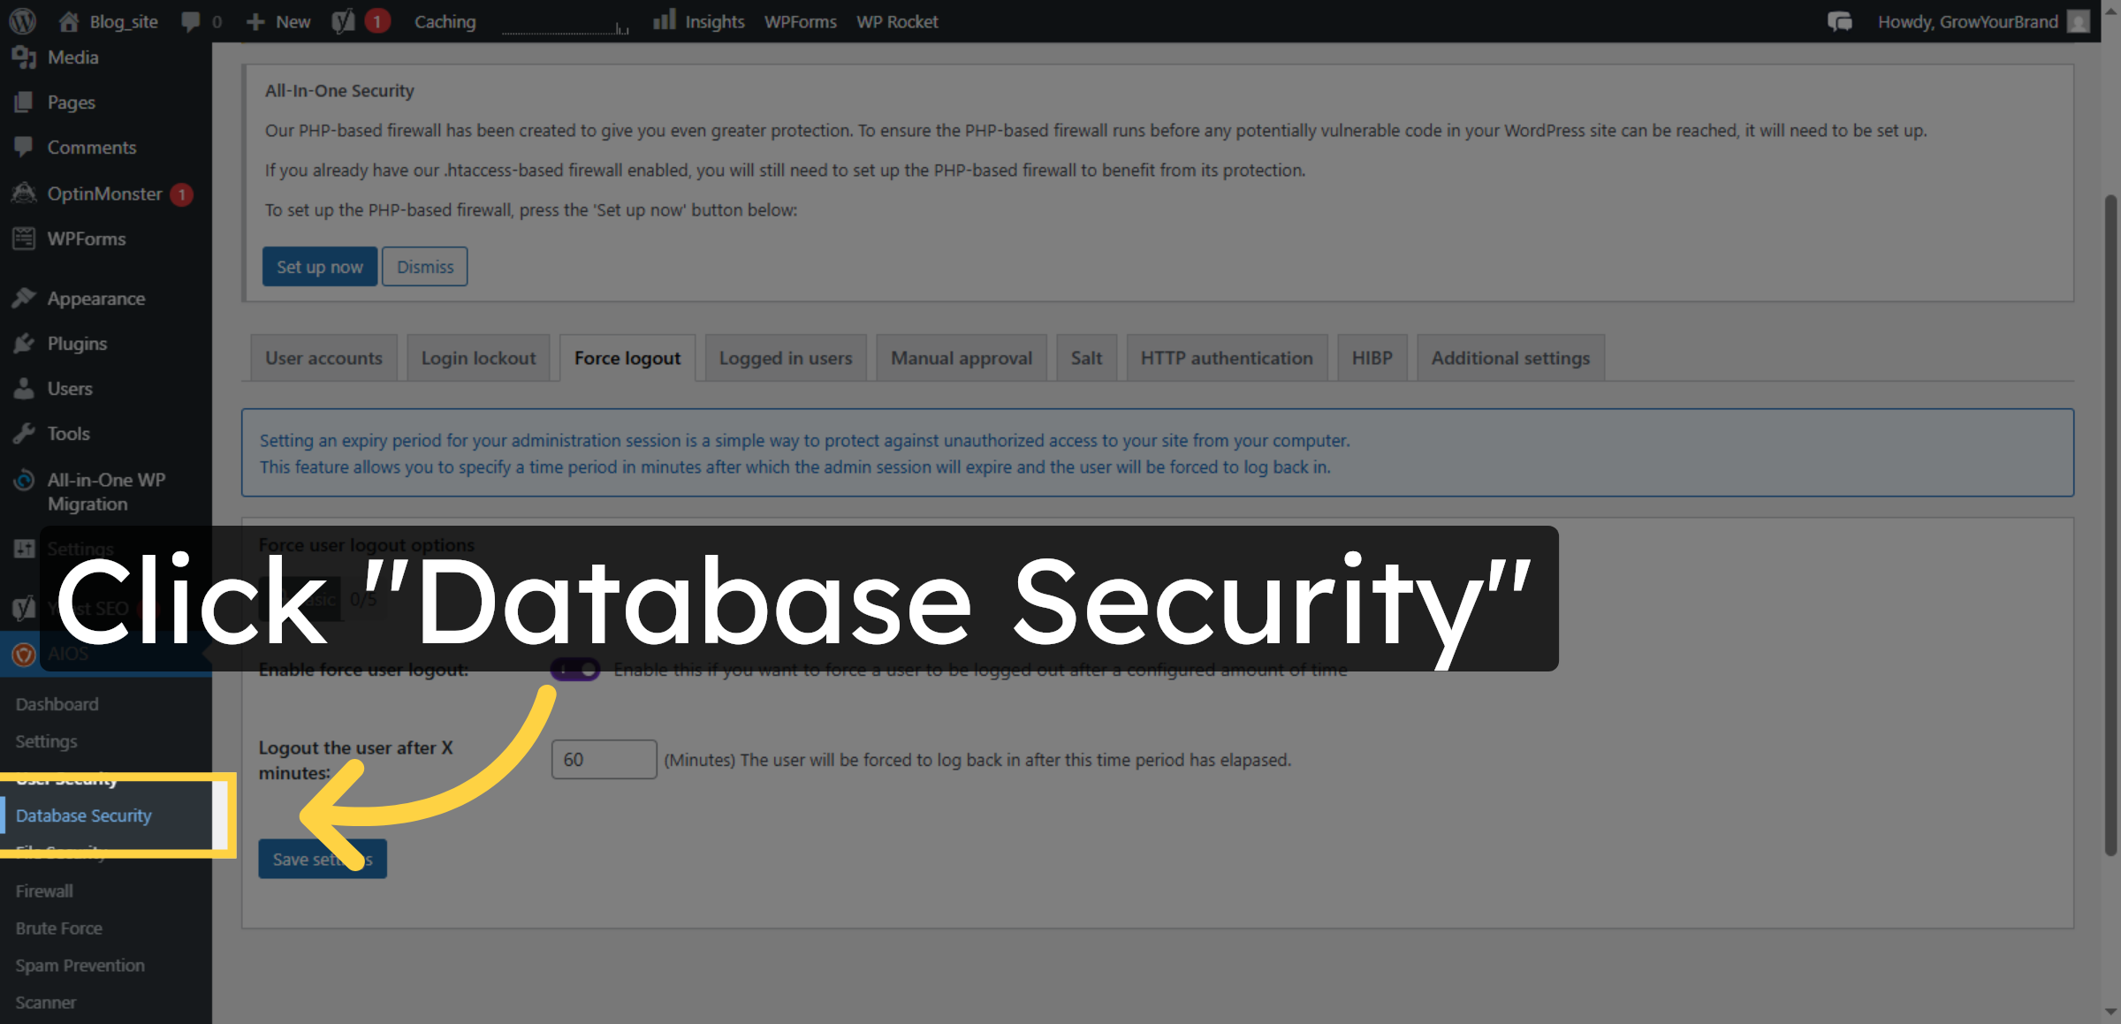Click the Users icon in the sidebar
Viewport: 2121px width, 1024px height.
click(x=24, y=388)
